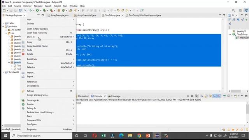Image resolution: width=249 pixels, height=140 pixels.
Task: Click the New Java Class toolbar icon
Action: [x=63, y=10]
